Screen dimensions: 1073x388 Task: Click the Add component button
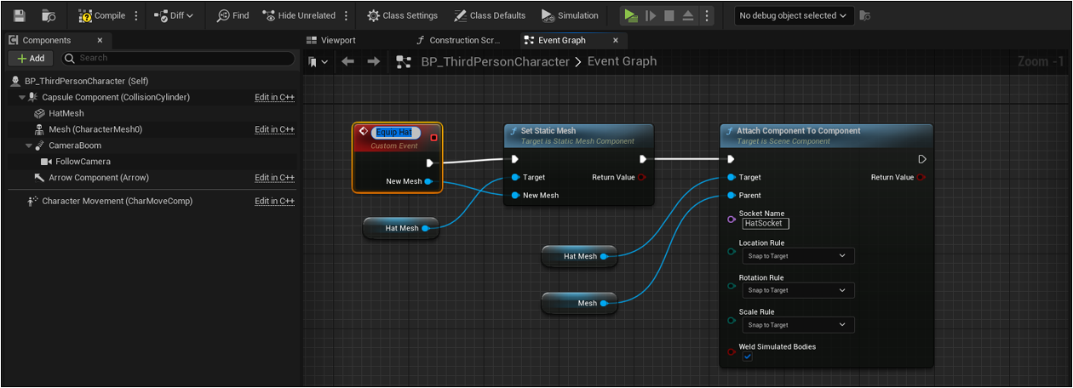31,58
